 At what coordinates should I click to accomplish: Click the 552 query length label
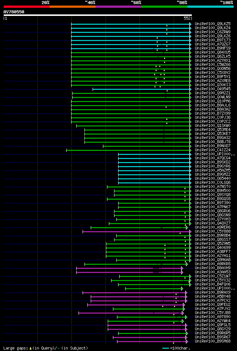point(187,18)
